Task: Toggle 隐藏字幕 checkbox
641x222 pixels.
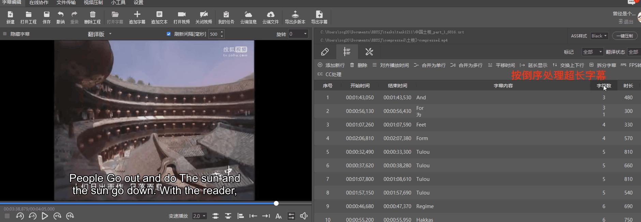Action: [x=5, y=34]
